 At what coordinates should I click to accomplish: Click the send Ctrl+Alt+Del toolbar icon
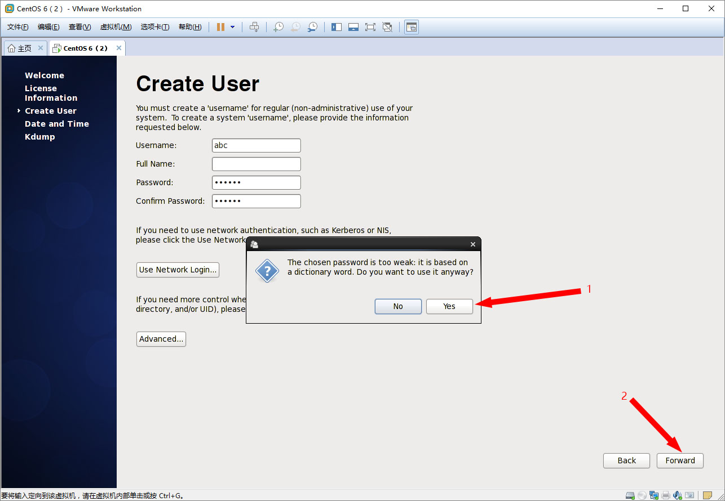point(254,27)
